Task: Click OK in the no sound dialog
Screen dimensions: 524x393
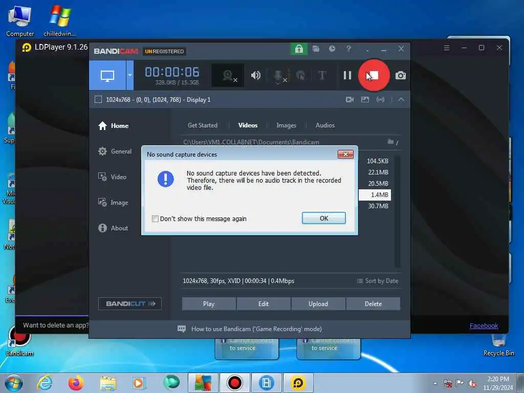Action: 324,218
